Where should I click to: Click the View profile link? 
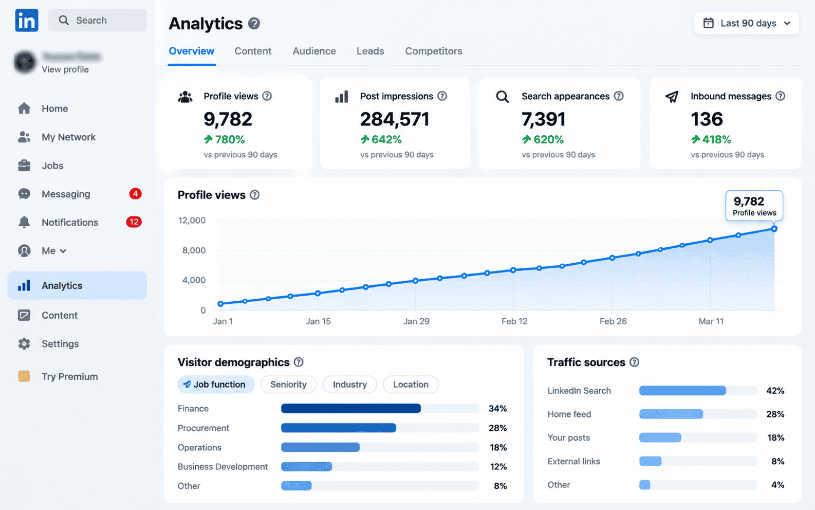(65, 69)
